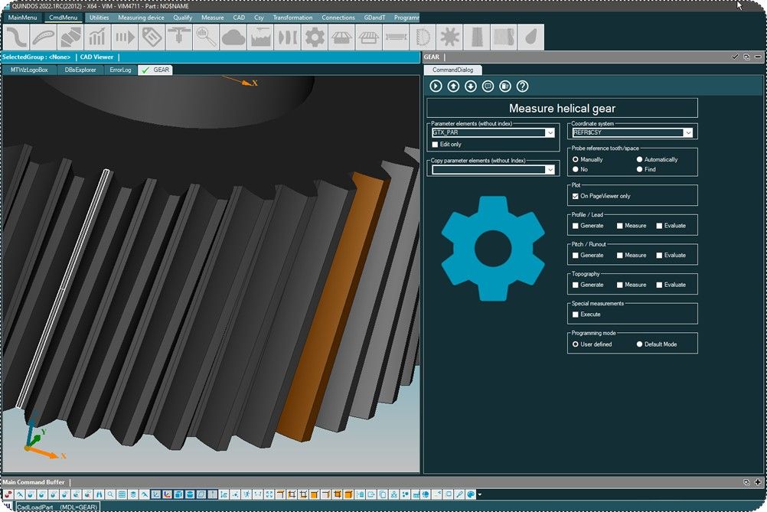The width and height of the screenshot is (767, 512).
Task: Click the grid table icon in the bottom toolbar
Action: [x=122, y=494]
